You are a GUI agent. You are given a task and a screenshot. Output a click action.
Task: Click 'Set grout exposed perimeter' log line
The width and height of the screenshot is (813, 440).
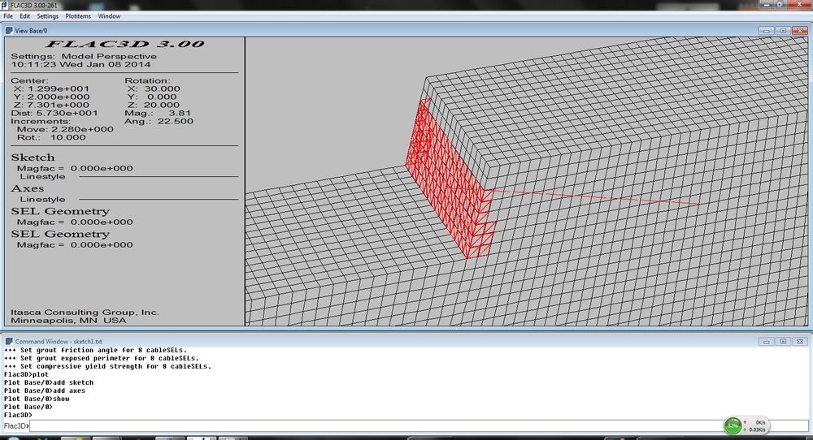point(102,358)
